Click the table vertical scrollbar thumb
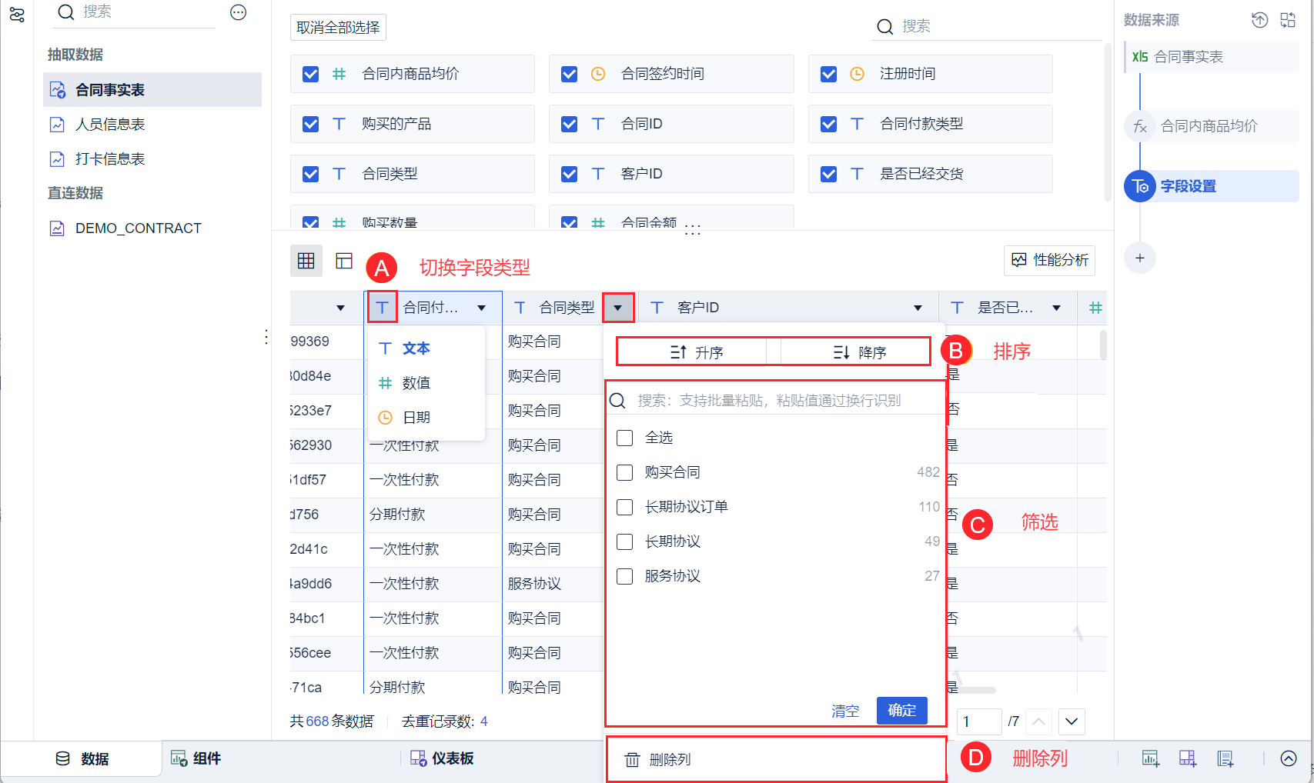 1103,346
